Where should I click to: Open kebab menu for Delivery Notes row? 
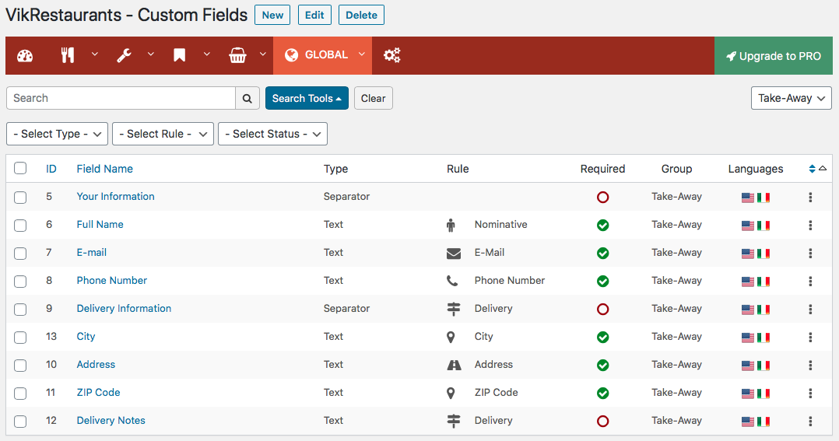coord(810,422)
